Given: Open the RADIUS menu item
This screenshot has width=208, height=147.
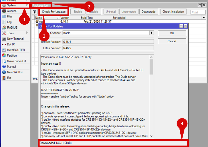Looking at the screenshot, I should pyautogui.click(x=15, y=28).
